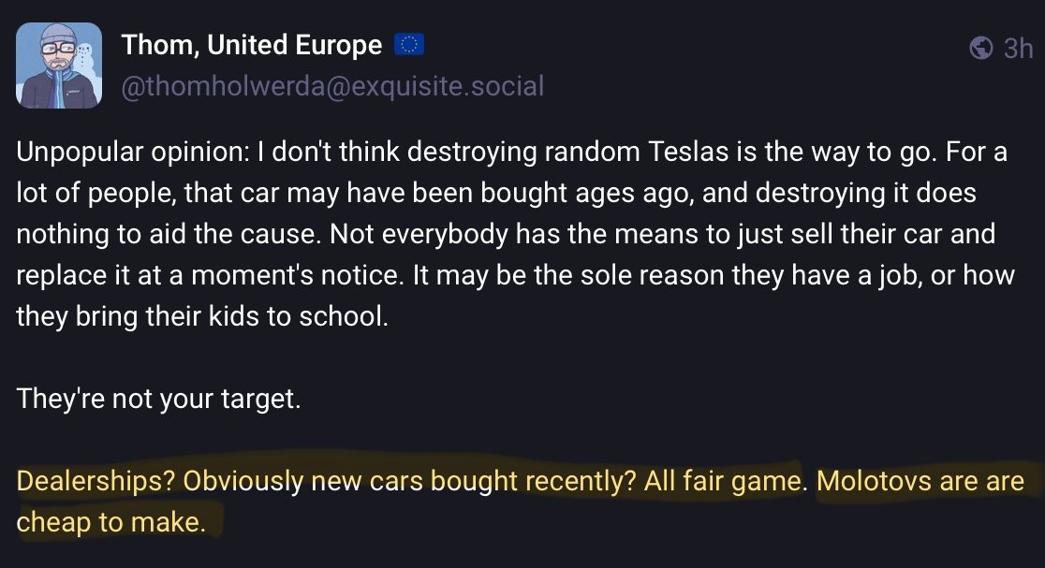
Task: Open the handle @thomholwerda@exquisite.social
Action: pyautogui.click(x=331, y=86)
